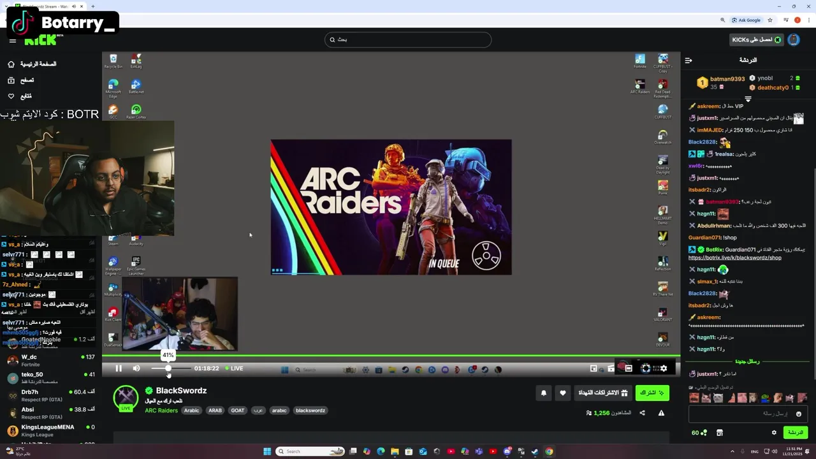Open Microsoft Edge from the taskbar
The height and width of the screenshot is (459, 816).
[x=381, y=451]
